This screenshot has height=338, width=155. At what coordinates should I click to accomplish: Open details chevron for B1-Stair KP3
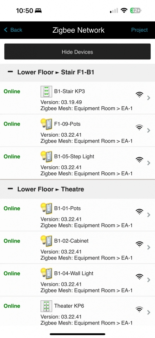pos(149,98)
